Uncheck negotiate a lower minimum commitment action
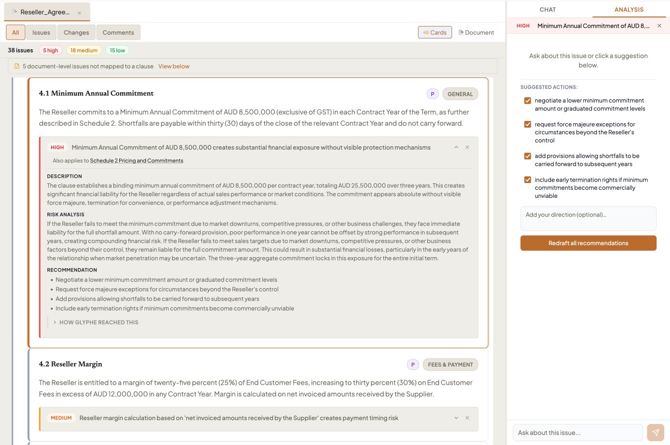670x445 pixels. (x=527, y=101)
